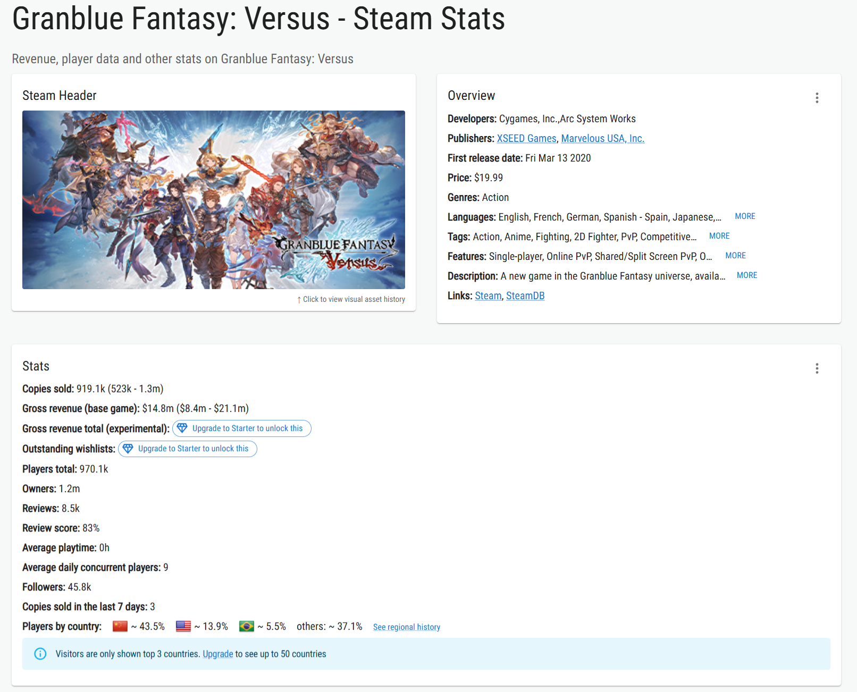Click the Price: $19.99 line
Image resolution: width=857 pixels, height=692 pixels.
pos(475,178)
